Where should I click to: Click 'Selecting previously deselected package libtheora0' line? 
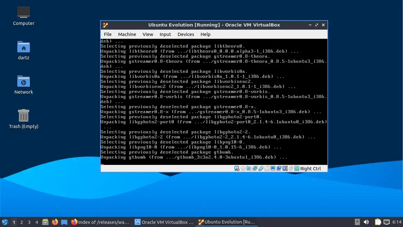(173, 46)
